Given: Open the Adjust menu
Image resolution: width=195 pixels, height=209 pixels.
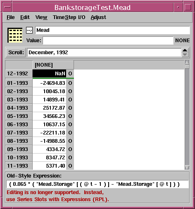Looking at the screenshot, I should pos(98,17).
